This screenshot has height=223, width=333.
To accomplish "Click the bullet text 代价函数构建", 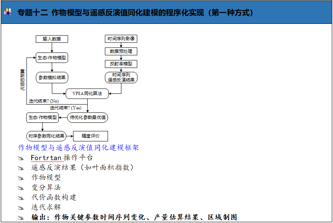I will (x=54, y=197).
